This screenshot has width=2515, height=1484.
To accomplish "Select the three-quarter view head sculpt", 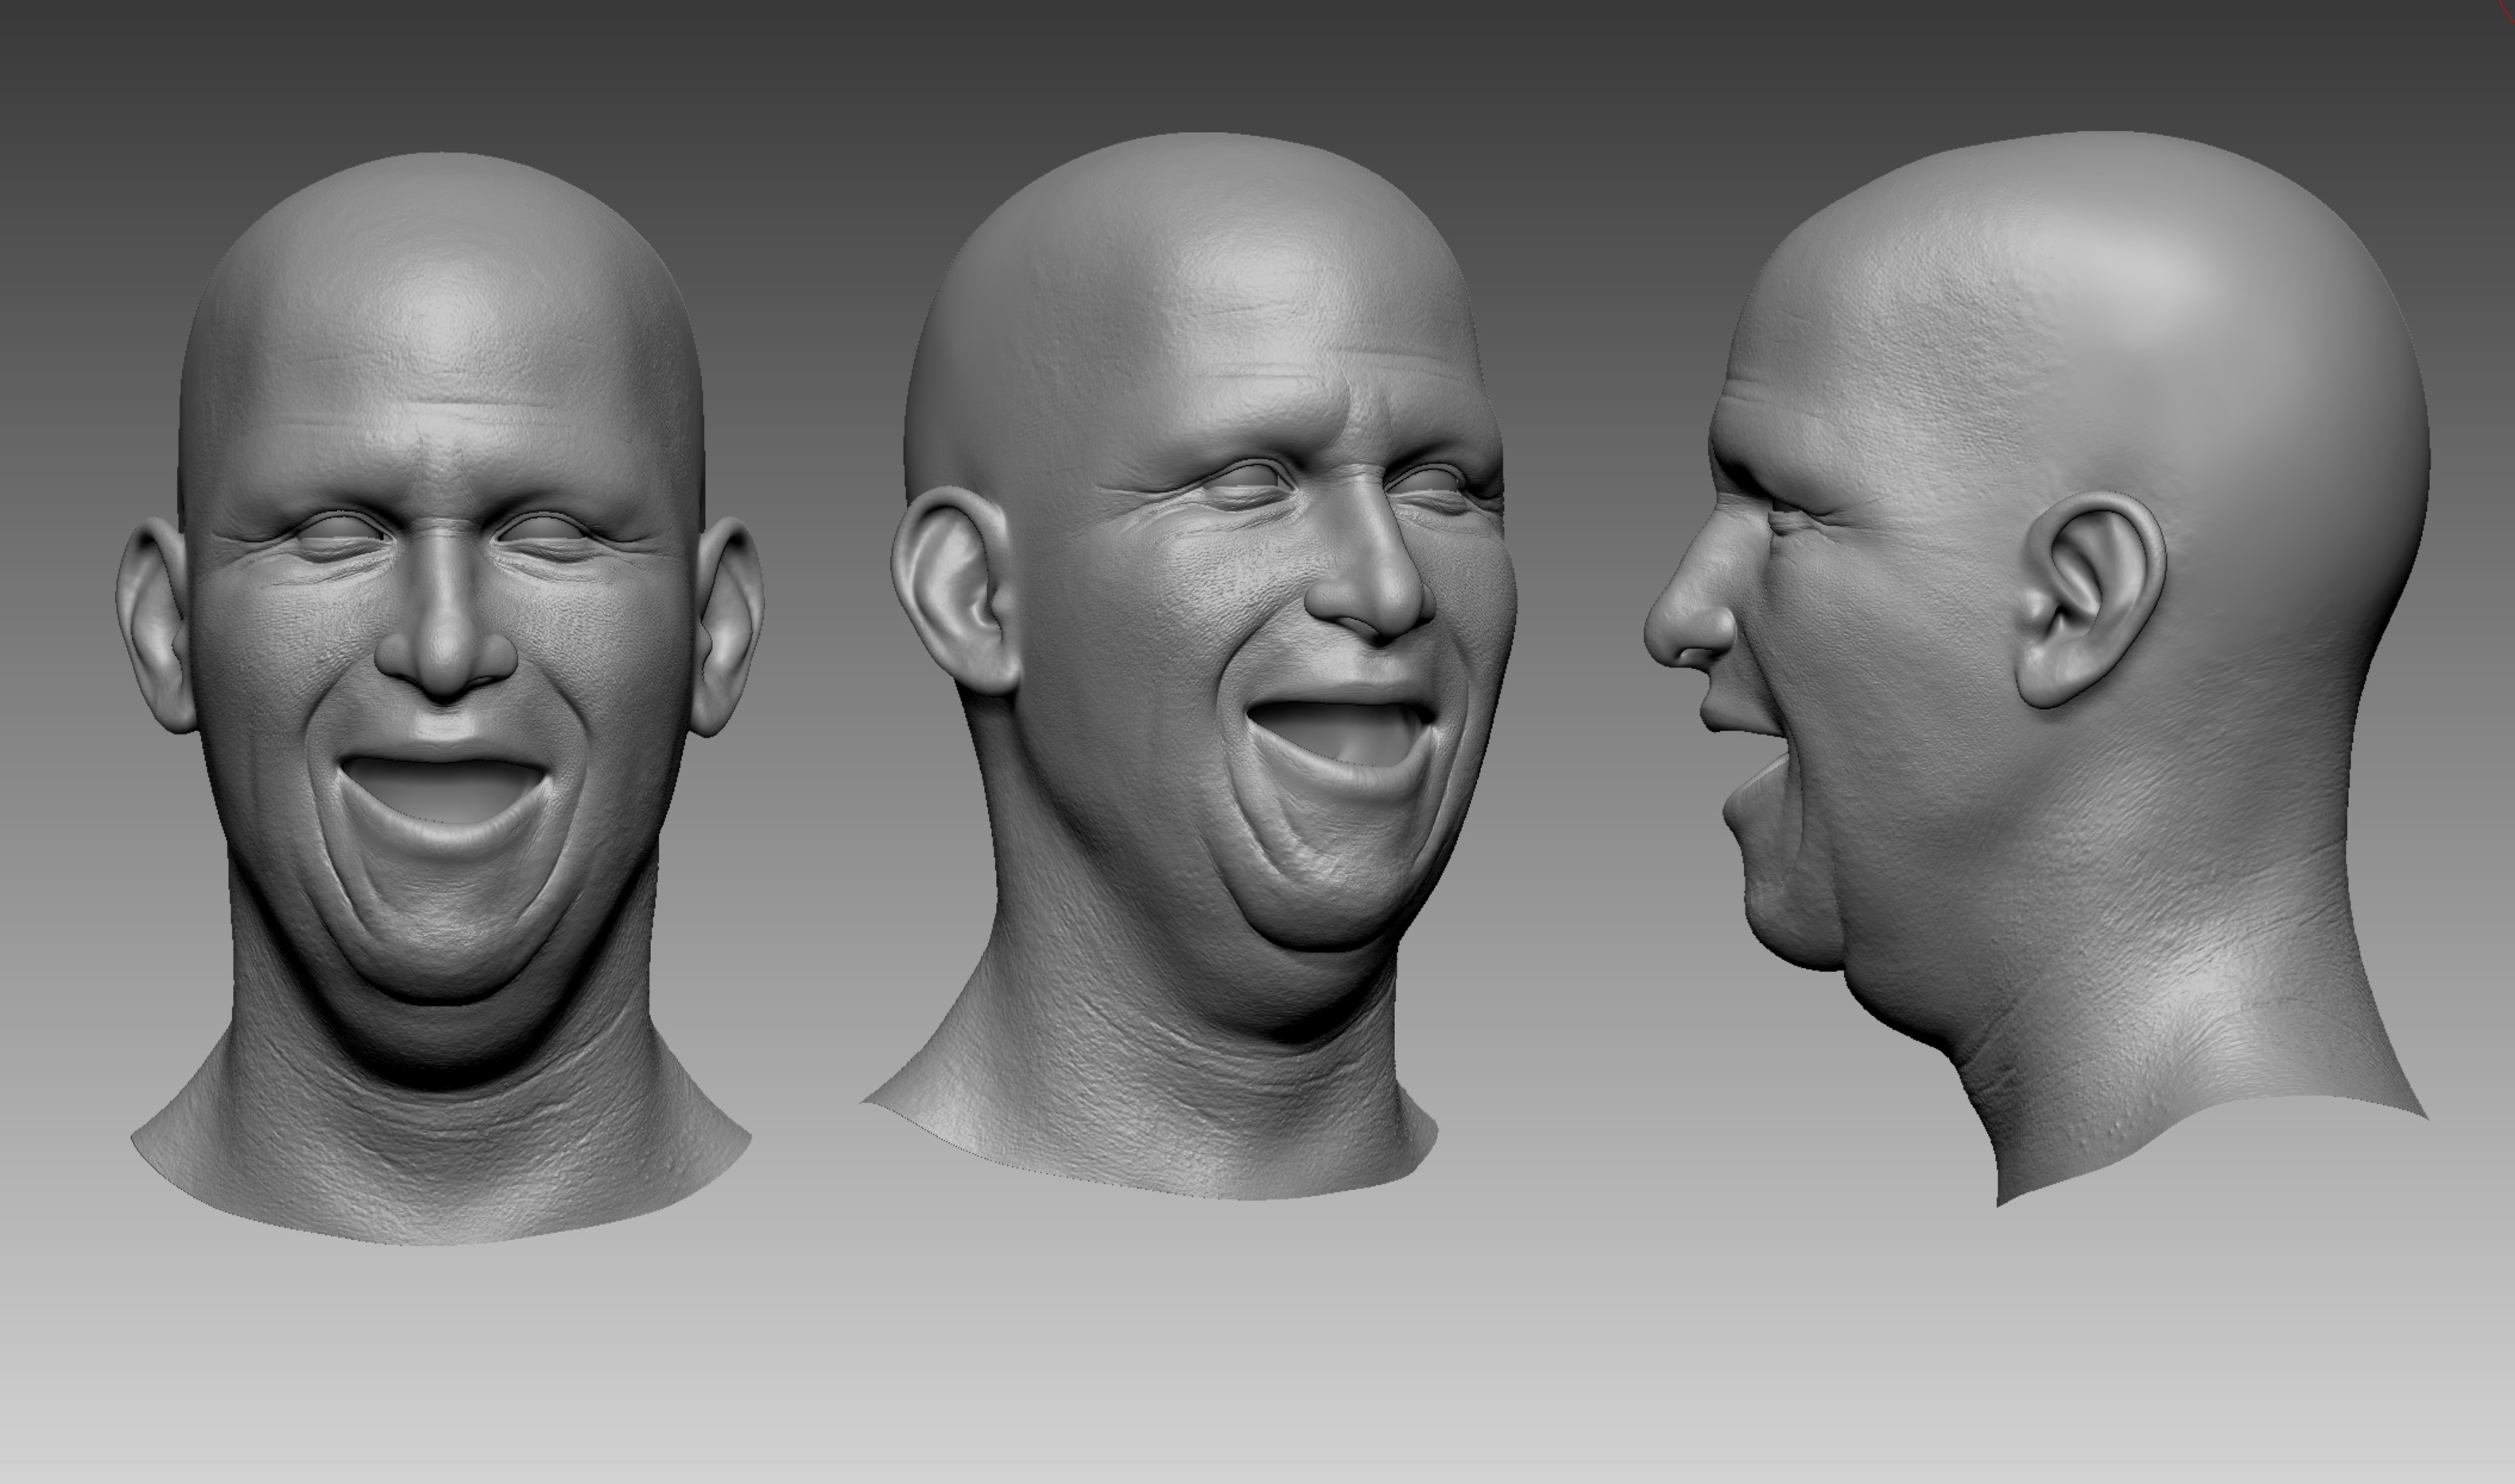I will click(x=1190, y=665).
